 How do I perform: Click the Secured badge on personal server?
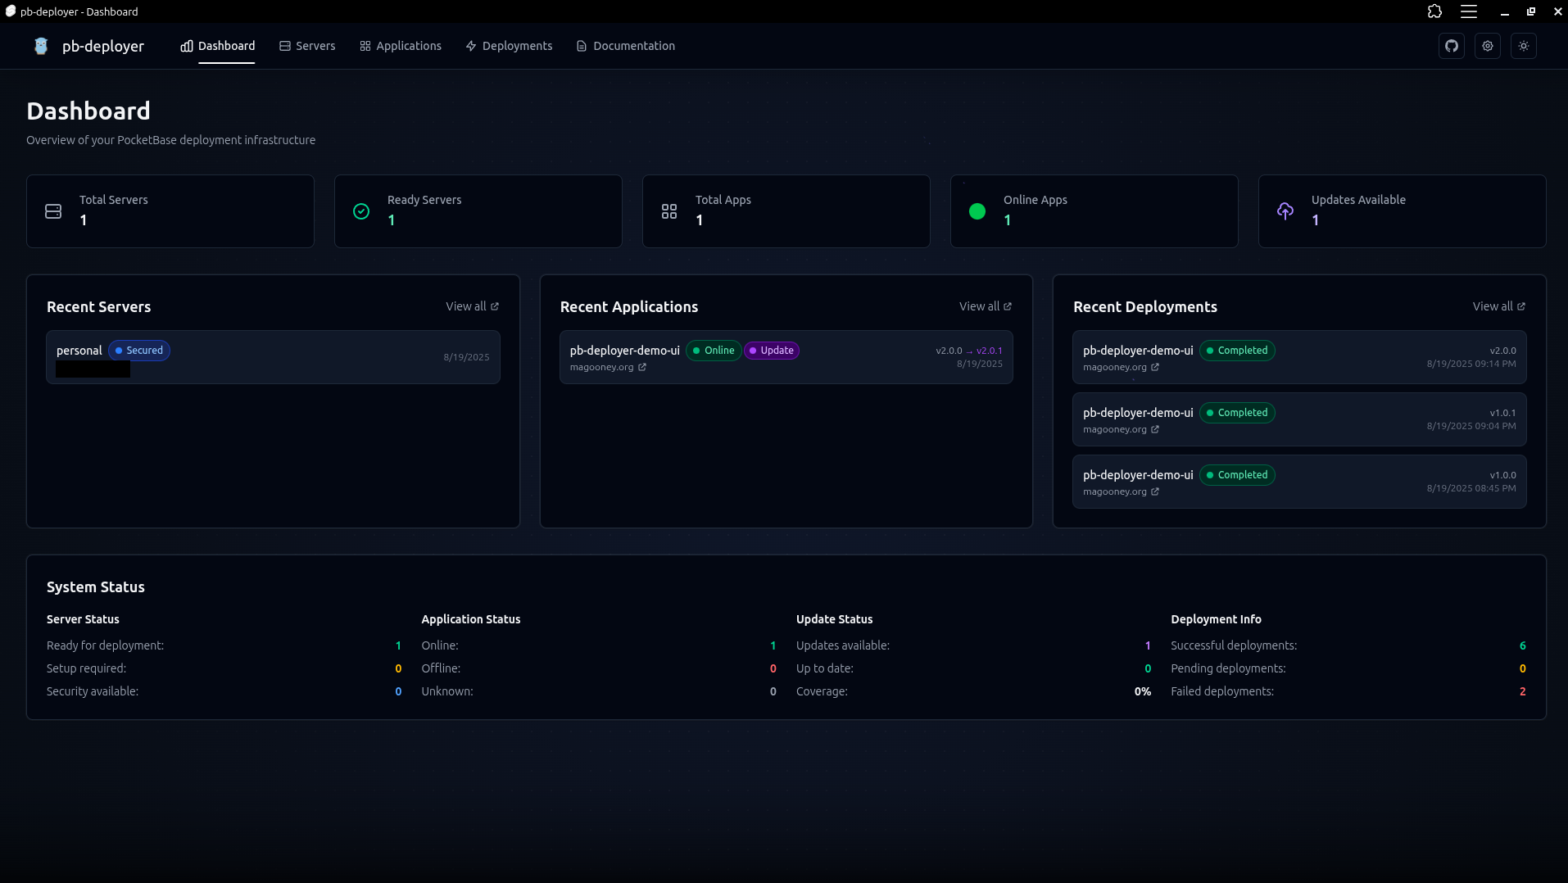coord(139,351)
